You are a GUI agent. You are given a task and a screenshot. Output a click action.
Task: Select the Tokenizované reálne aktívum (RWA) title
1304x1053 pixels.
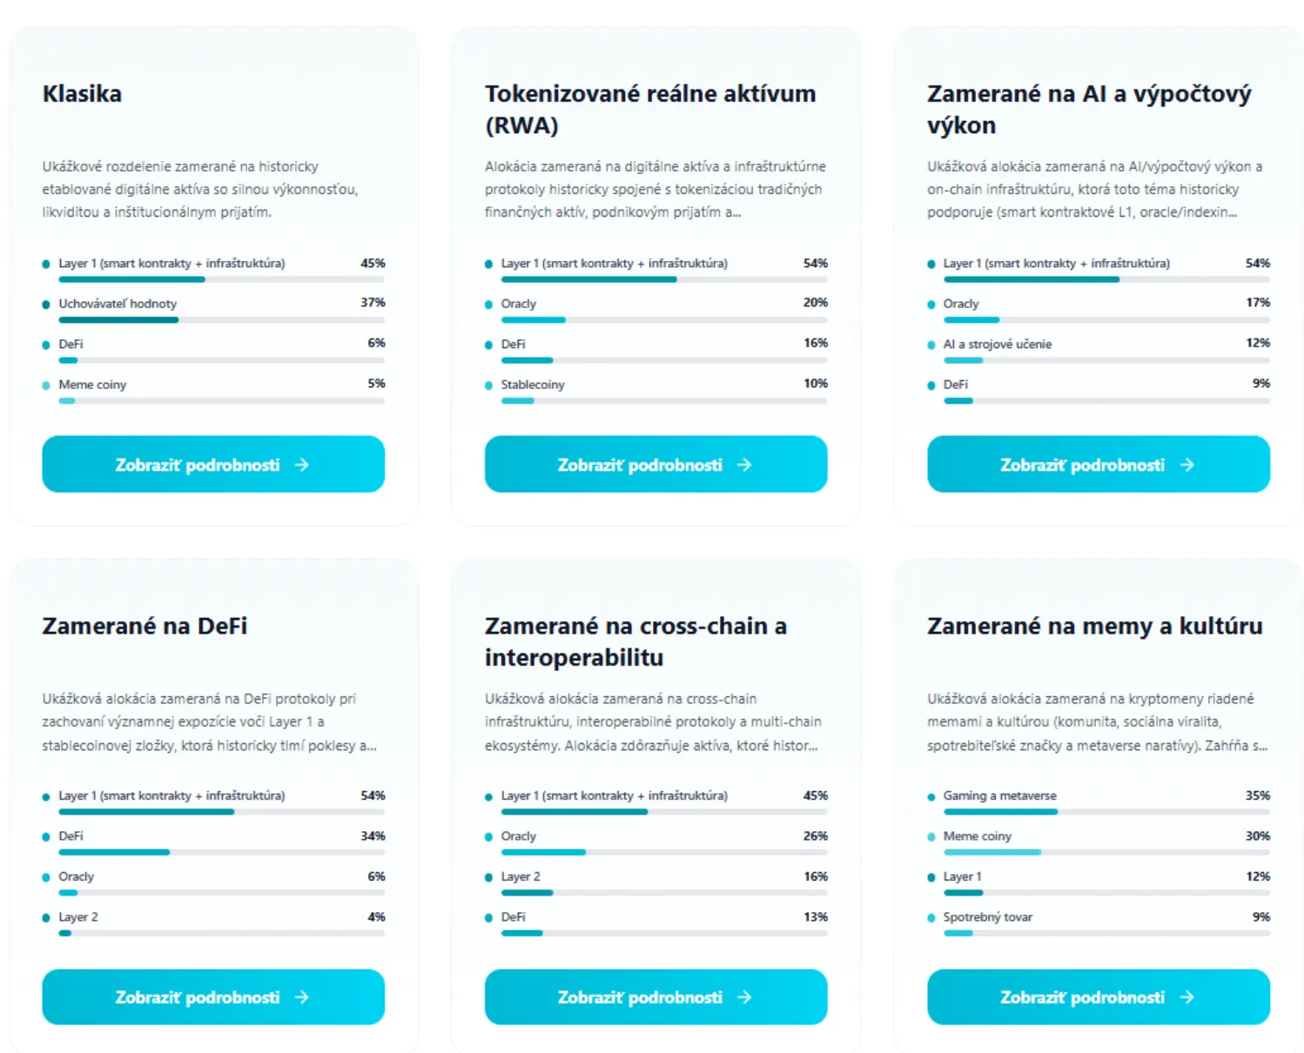[649, 109]
